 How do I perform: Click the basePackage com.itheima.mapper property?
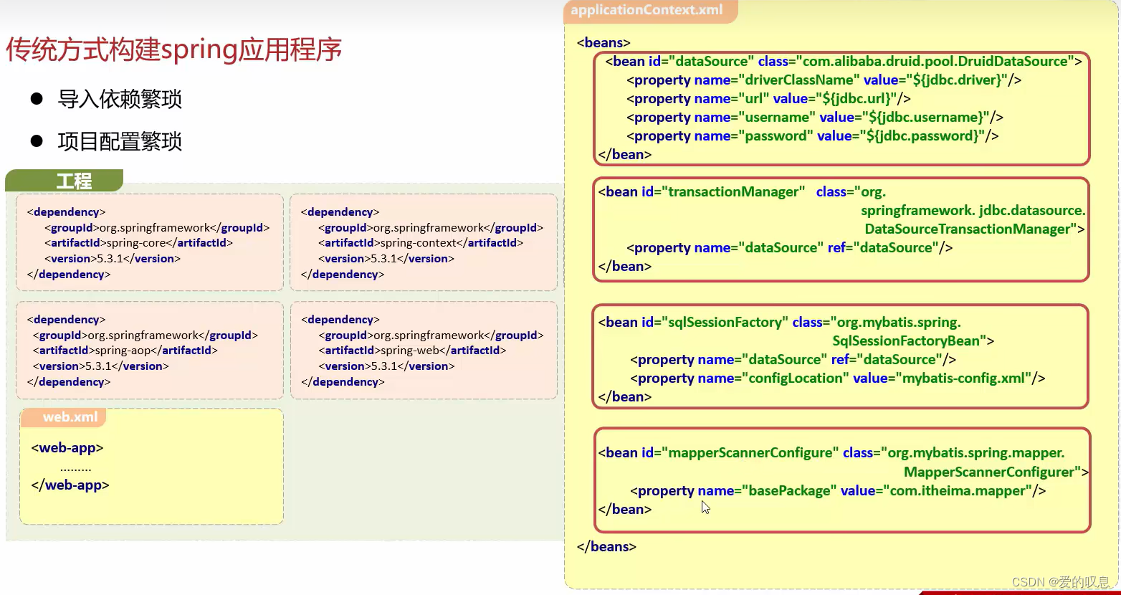click(x=838, y=490)
